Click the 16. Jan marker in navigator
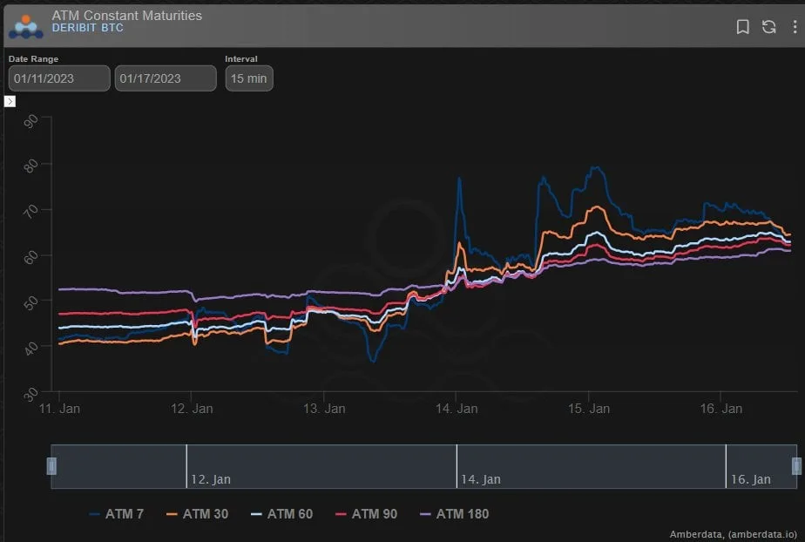Screen dimensions: 805x542 click(751, 479)
